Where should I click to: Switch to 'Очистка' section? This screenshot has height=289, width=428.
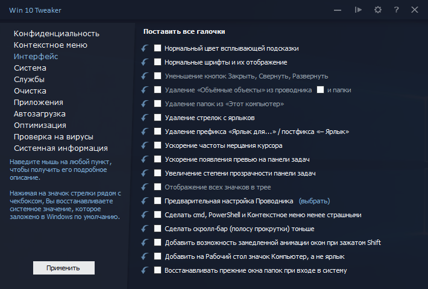30,91
